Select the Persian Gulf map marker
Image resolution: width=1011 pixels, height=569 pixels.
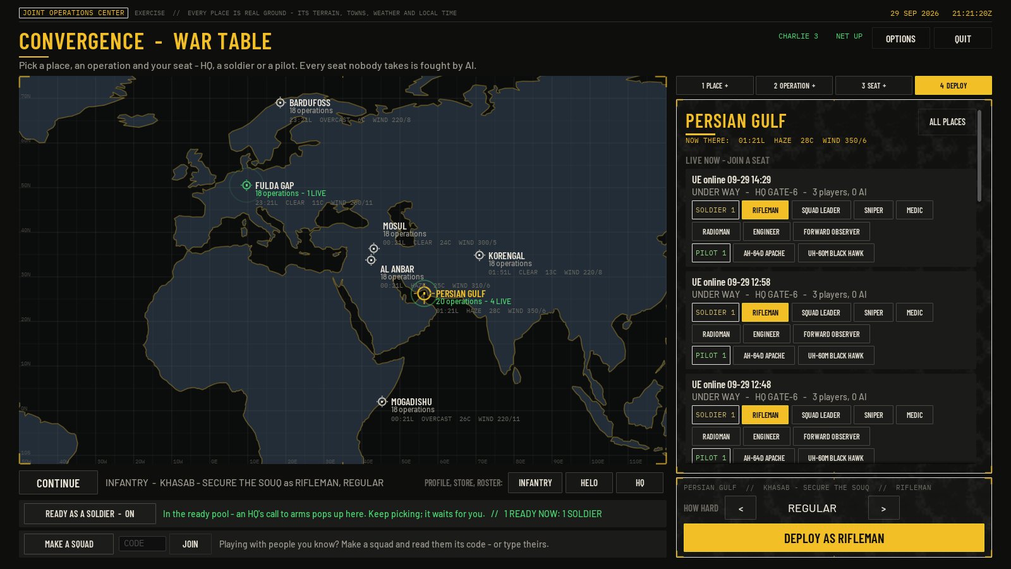(x=424, y=293)
